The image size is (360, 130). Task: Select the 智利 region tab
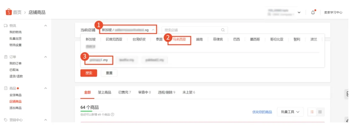click(297, 39)
